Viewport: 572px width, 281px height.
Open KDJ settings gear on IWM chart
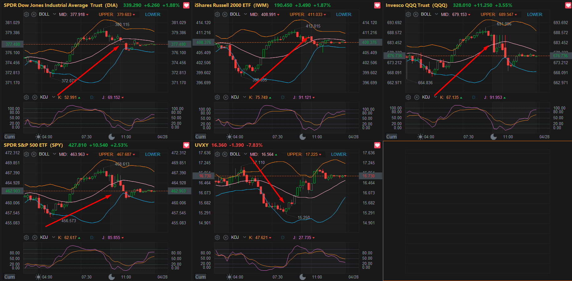point(217,97)
